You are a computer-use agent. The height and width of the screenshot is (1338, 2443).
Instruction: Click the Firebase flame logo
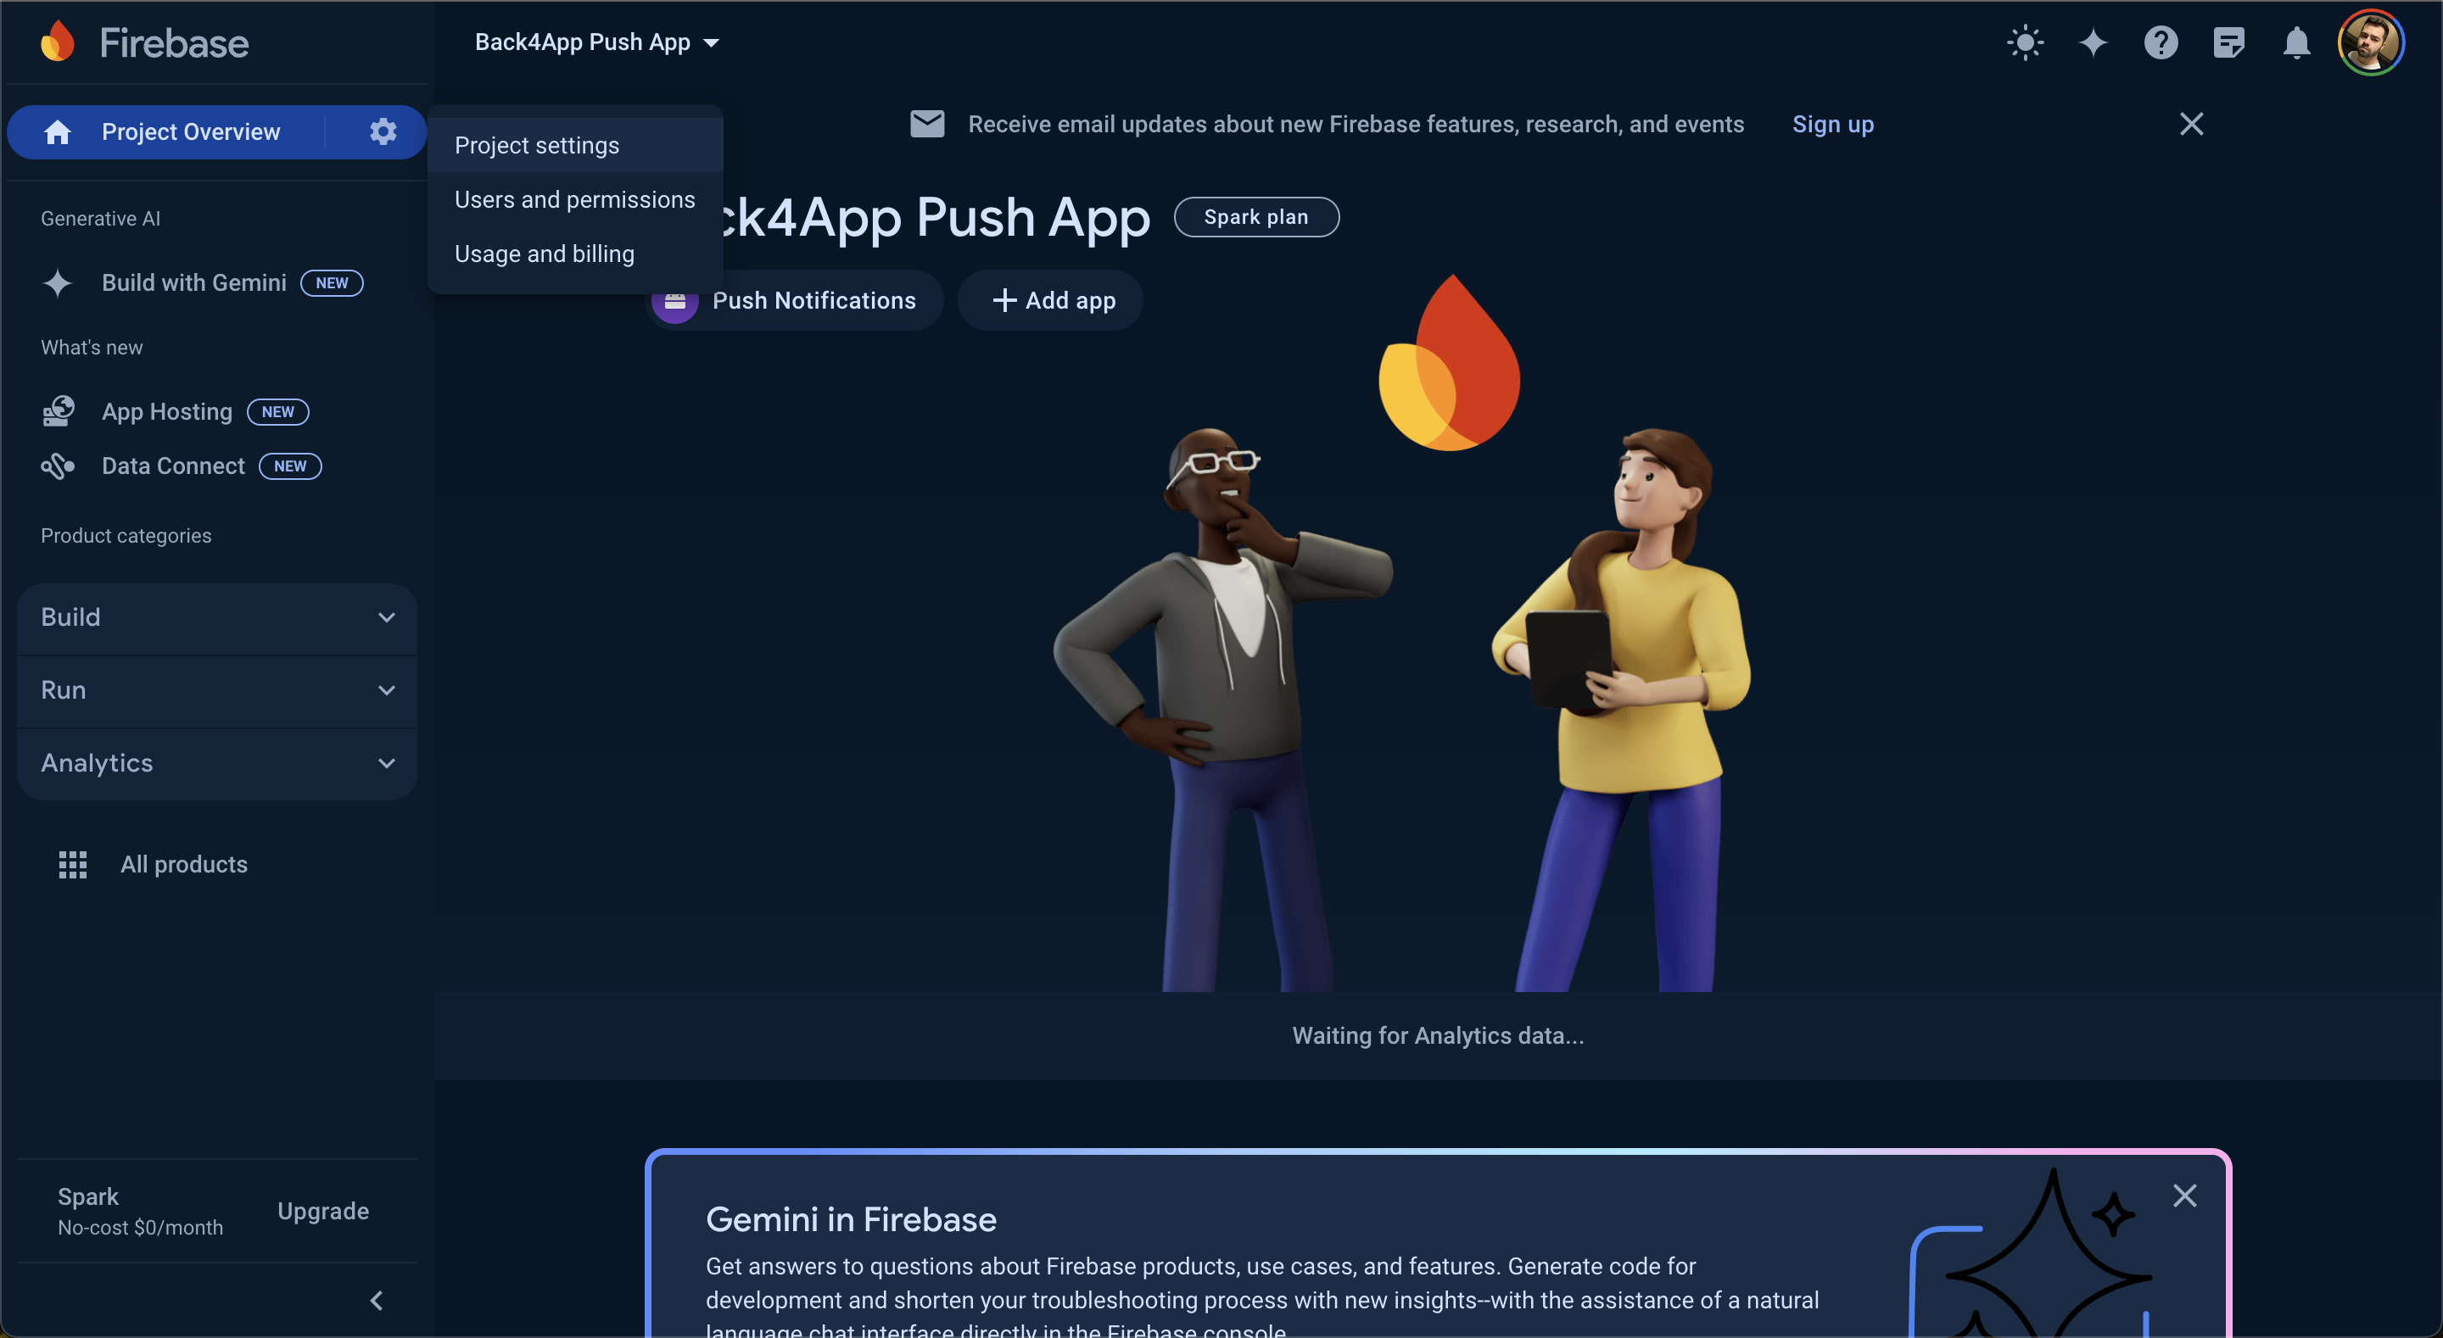pos(58,42)
